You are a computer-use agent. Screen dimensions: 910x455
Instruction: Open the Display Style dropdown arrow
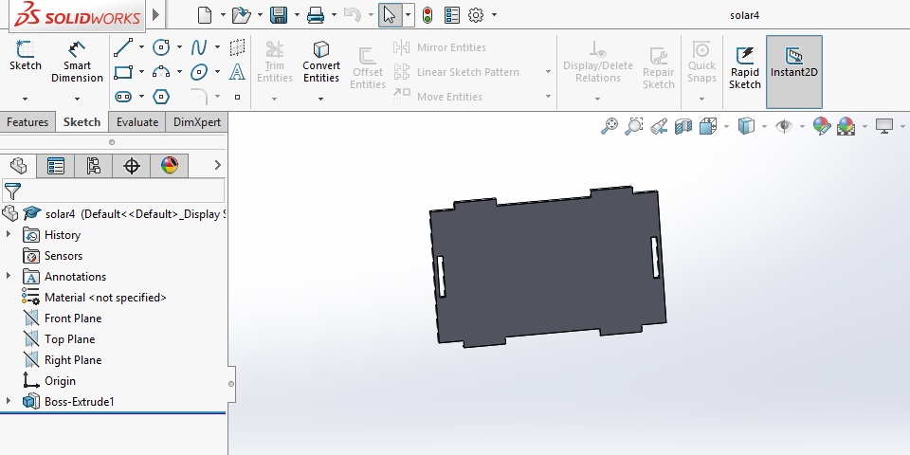tap(764, 126)
